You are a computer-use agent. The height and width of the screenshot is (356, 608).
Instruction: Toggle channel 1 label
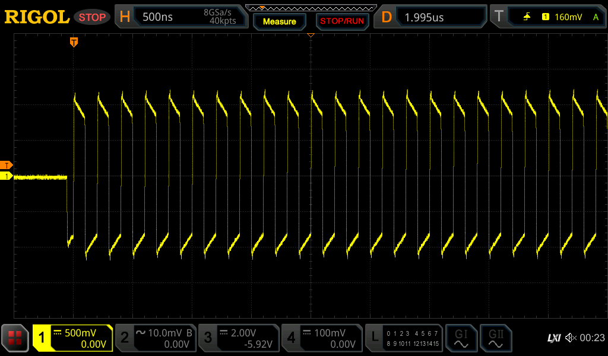pos(42,338)
